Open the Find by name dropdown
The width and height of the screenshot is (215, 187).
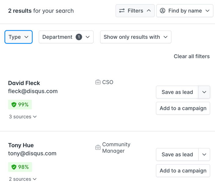pyautogui.click(x=185, y=11)
